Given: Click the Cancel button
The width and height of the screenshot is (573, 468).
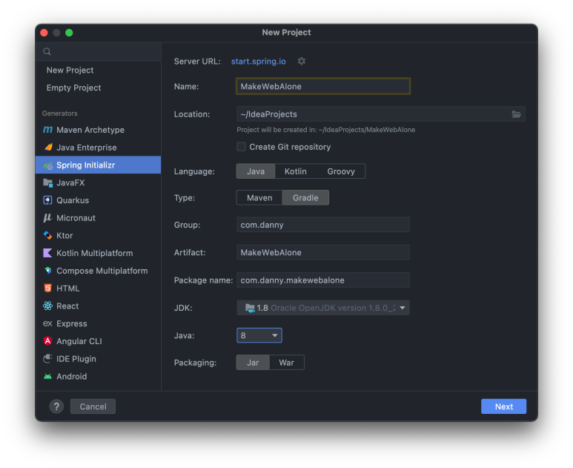Looking at the screenshot, I should pos(93,406).
